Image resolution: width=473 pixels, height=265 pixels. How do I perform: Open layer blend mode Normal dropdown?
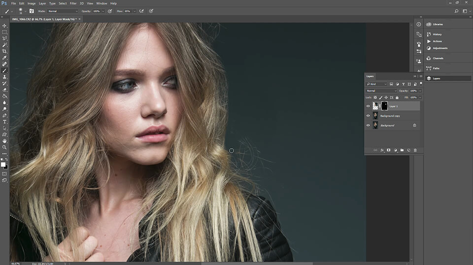point(381,91)
